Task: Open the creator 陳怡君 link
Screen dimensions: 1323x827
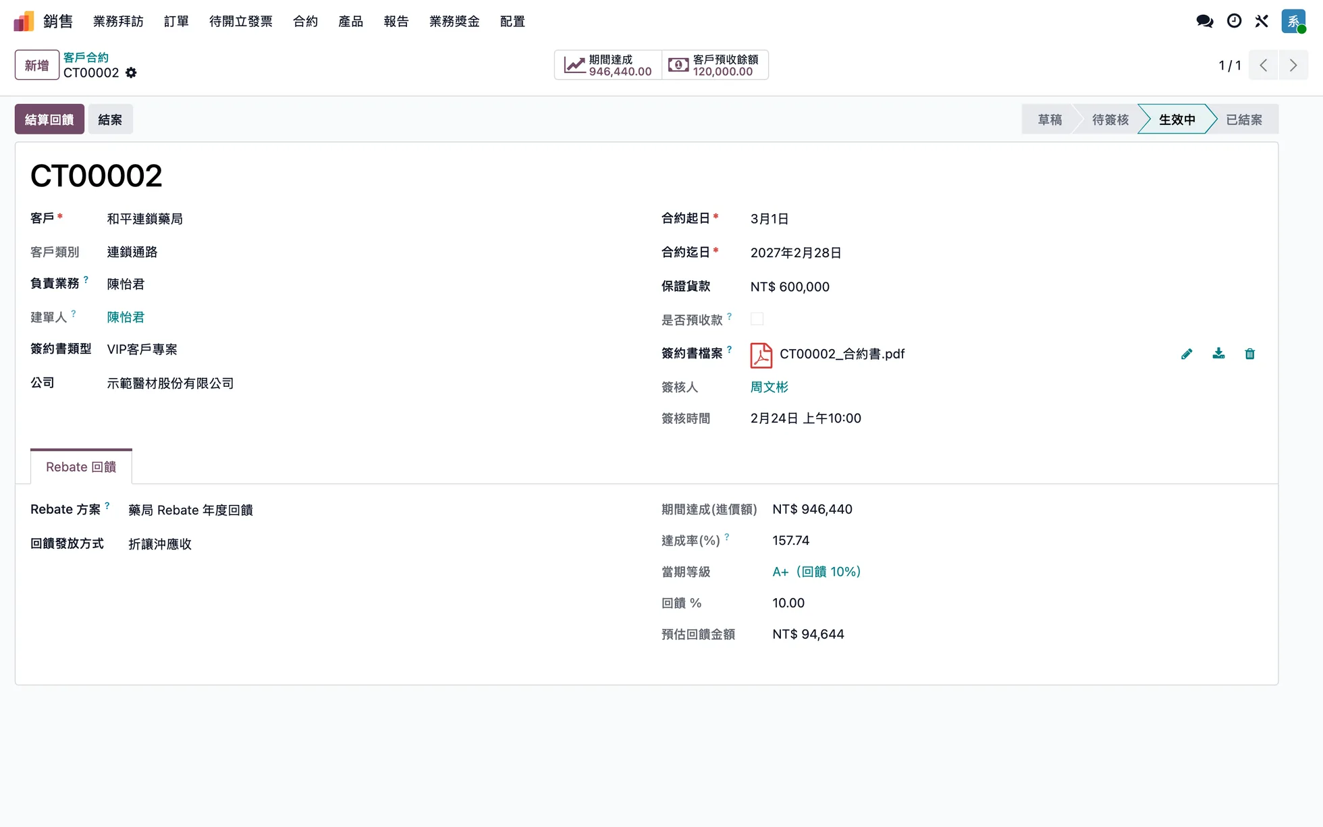Action: [126, 317]
